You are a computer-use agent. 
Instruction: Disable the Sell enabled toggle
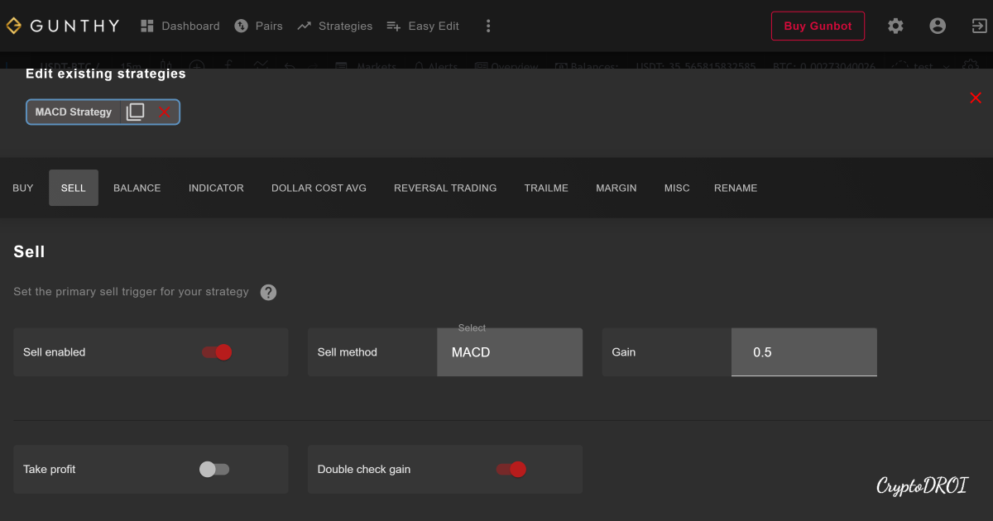pos(217,352)
